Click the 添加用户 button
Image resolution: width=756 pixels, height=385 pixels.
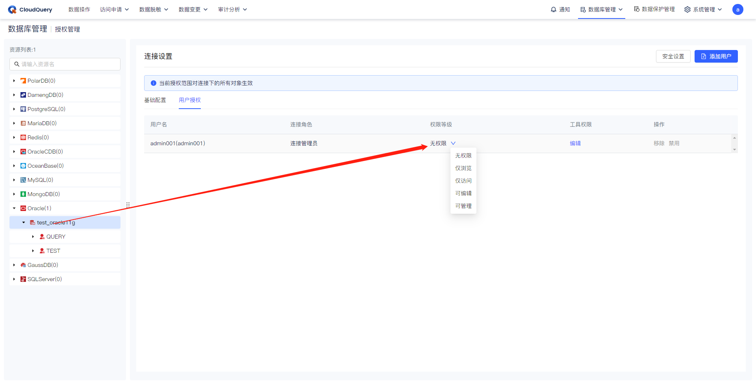716,56
